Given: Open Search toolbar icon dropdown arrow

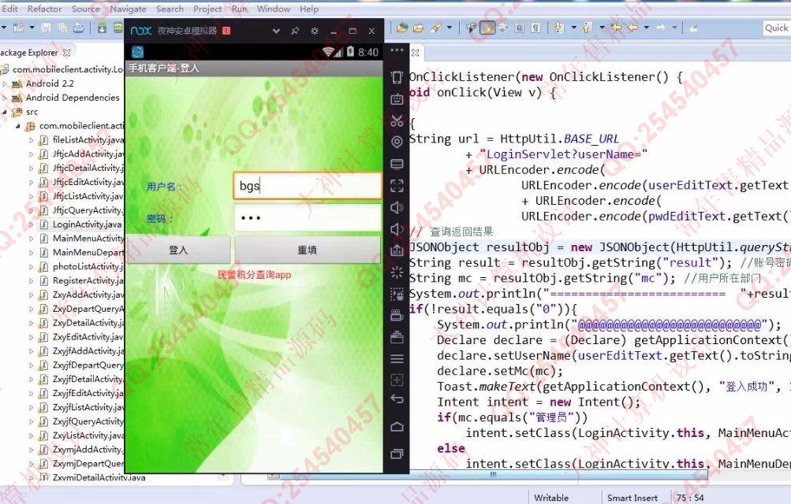Looking at the screenshot, I should click(450, 28).
